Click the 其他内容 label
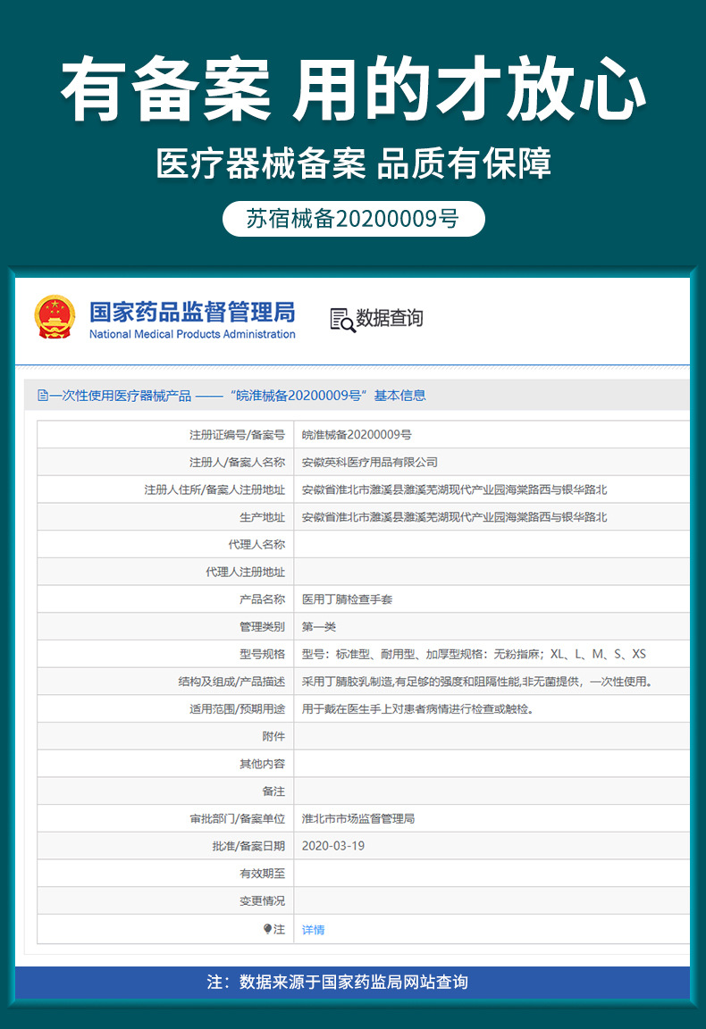Image resolution: width=706 pixels, height=1029 pixels. click(262, 764)
